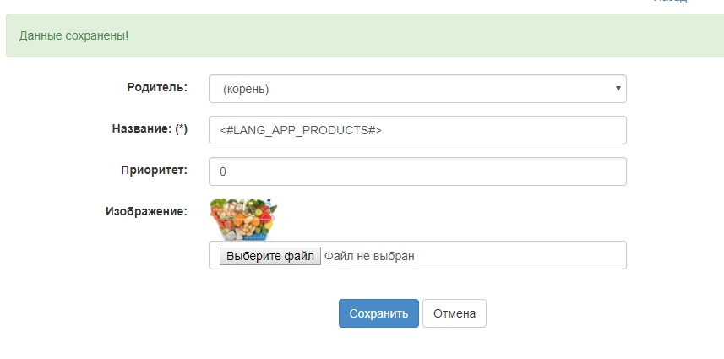Click the 'Данные сохранены!' success message
This screenshot has width=724, height=359.
point(73,36)
